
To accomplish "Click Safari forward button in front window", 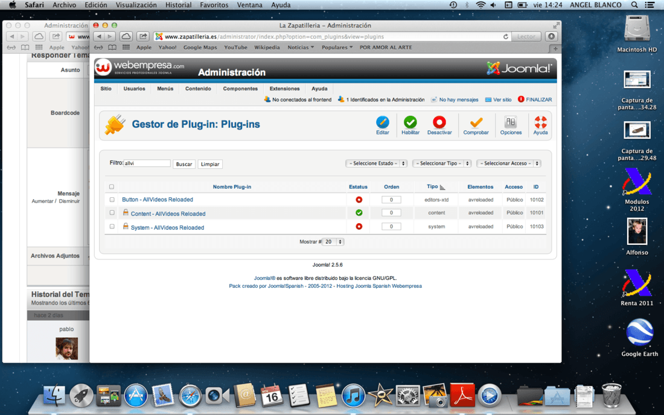I will 110,36.
